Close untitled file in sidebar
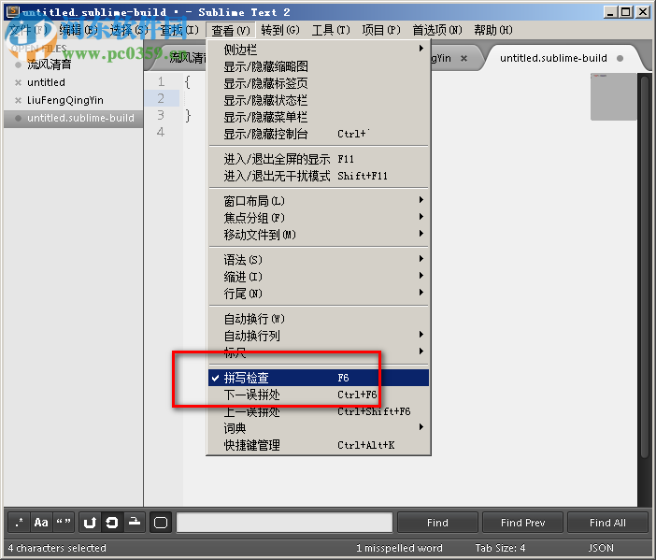Viewport: 656px width, 560px height. pyautogui.click(x=18, y=82)
